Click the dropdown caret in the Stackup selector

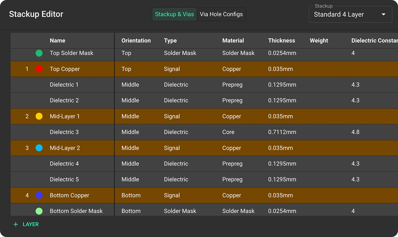coord(383,14)
